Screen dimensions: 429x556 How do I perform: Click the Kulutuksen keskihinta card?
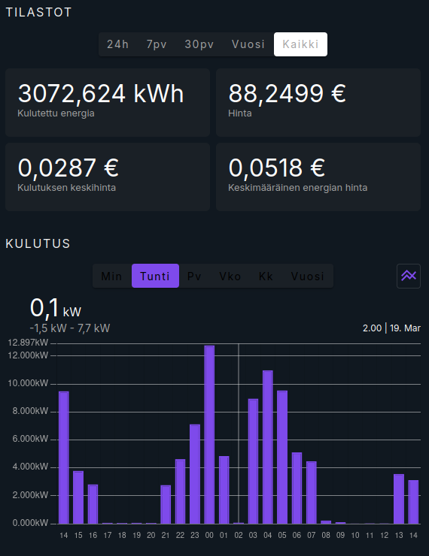[108, 177]
